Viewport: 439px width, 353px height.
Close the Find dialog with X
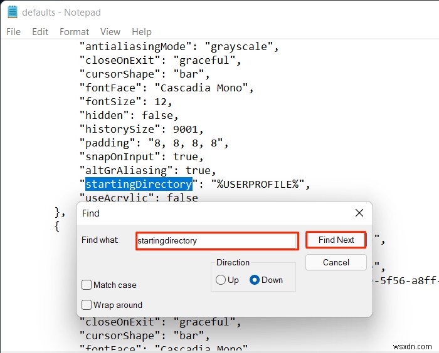(x=359, y=213)
